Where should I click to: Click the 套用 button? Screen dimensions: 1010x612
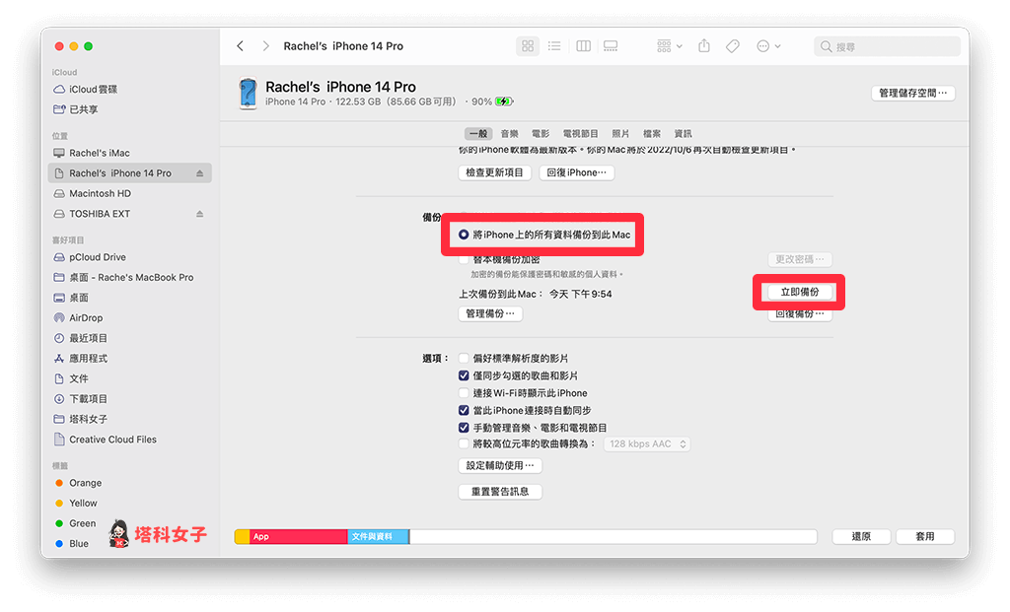(925, 537)
